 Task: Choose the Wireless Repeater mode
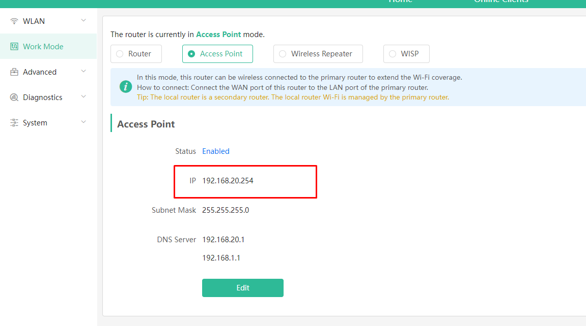[318, 54]
